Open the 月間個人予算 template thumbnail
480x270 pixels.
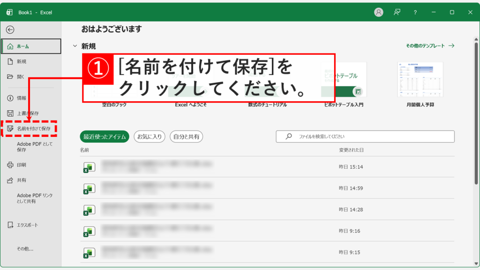click(420, 80)
